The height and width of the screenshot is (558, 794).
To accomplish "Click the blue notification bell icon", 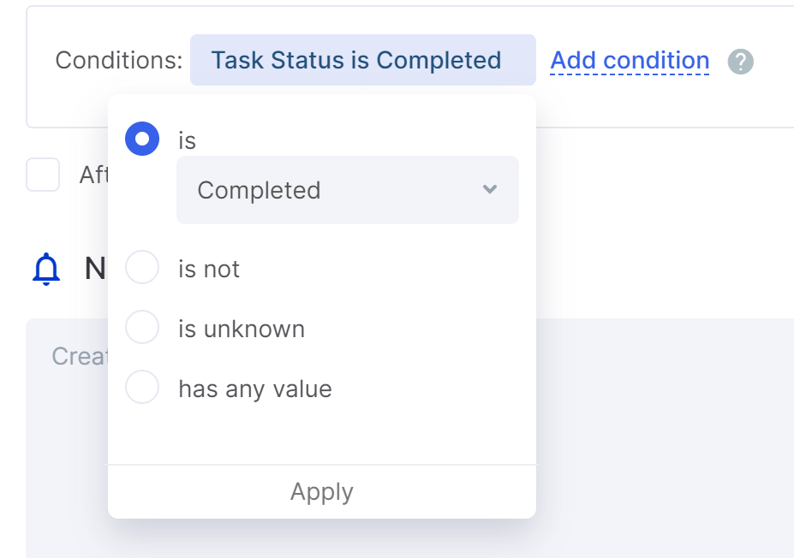I will click(x=46, y=269).
